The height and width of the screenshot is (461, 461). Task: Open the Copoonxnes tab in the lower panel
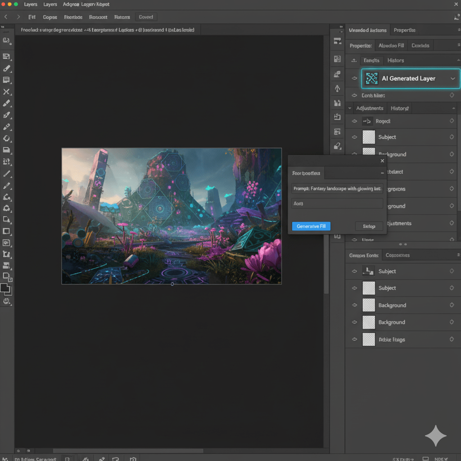point(398,255)
